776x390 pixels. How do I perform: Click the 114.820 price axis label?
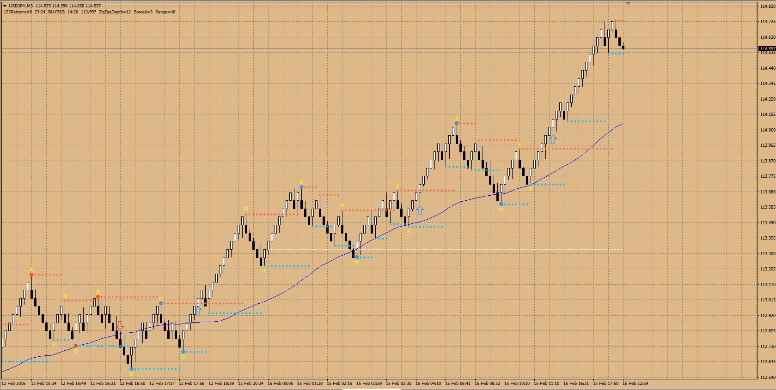[768, 6]
